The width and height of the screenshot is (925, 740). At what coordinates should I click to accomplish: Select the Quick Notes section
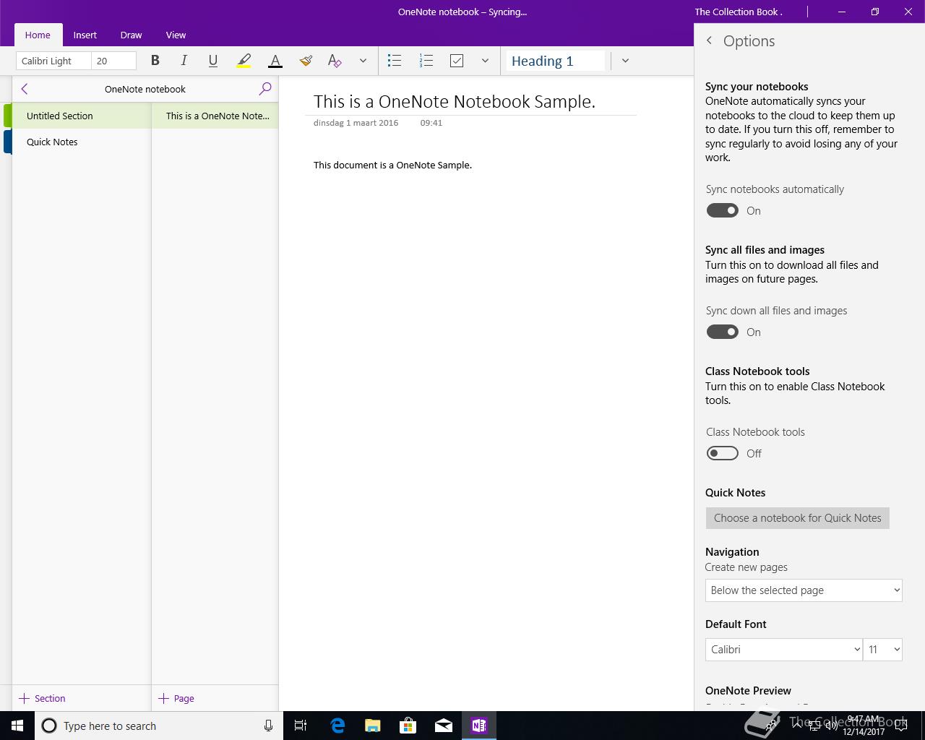[x=81, y=142]
